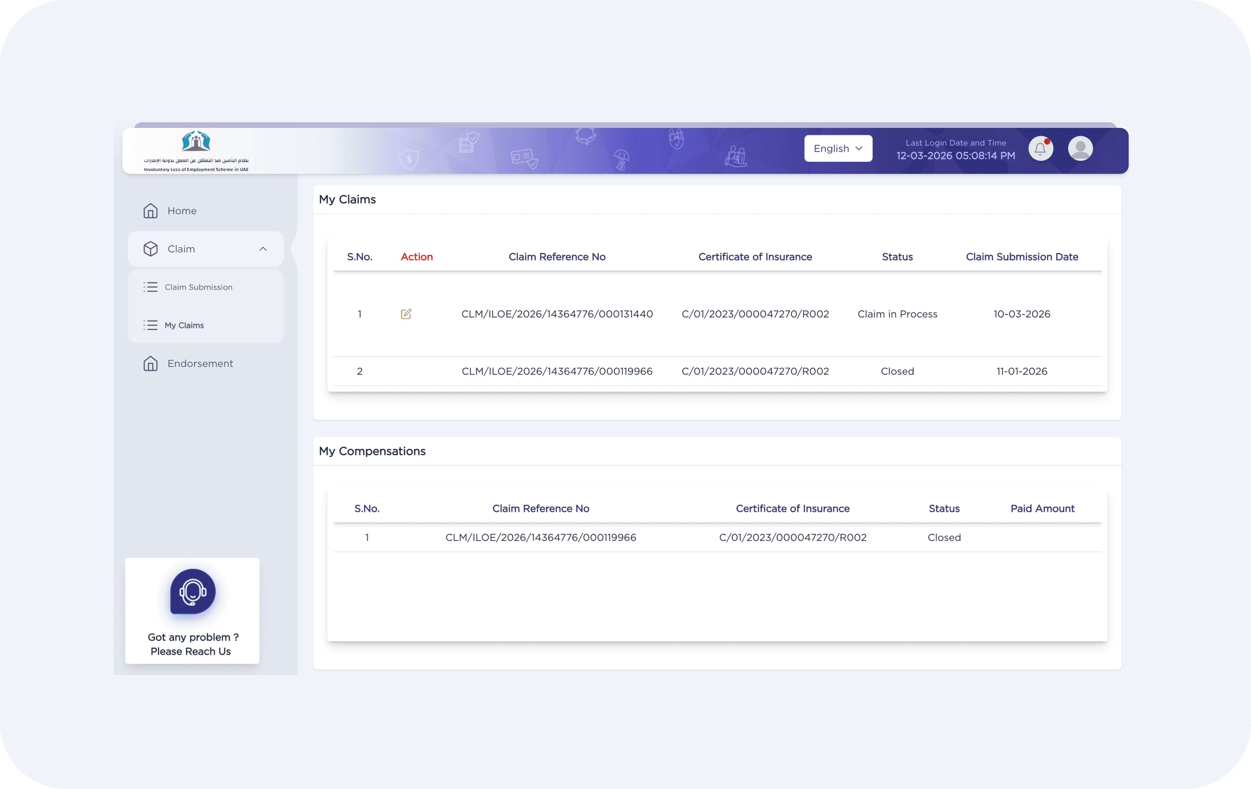The image size is (1251, 789).
Task: Click the notification bell icon
Action: pos(1040,149)
